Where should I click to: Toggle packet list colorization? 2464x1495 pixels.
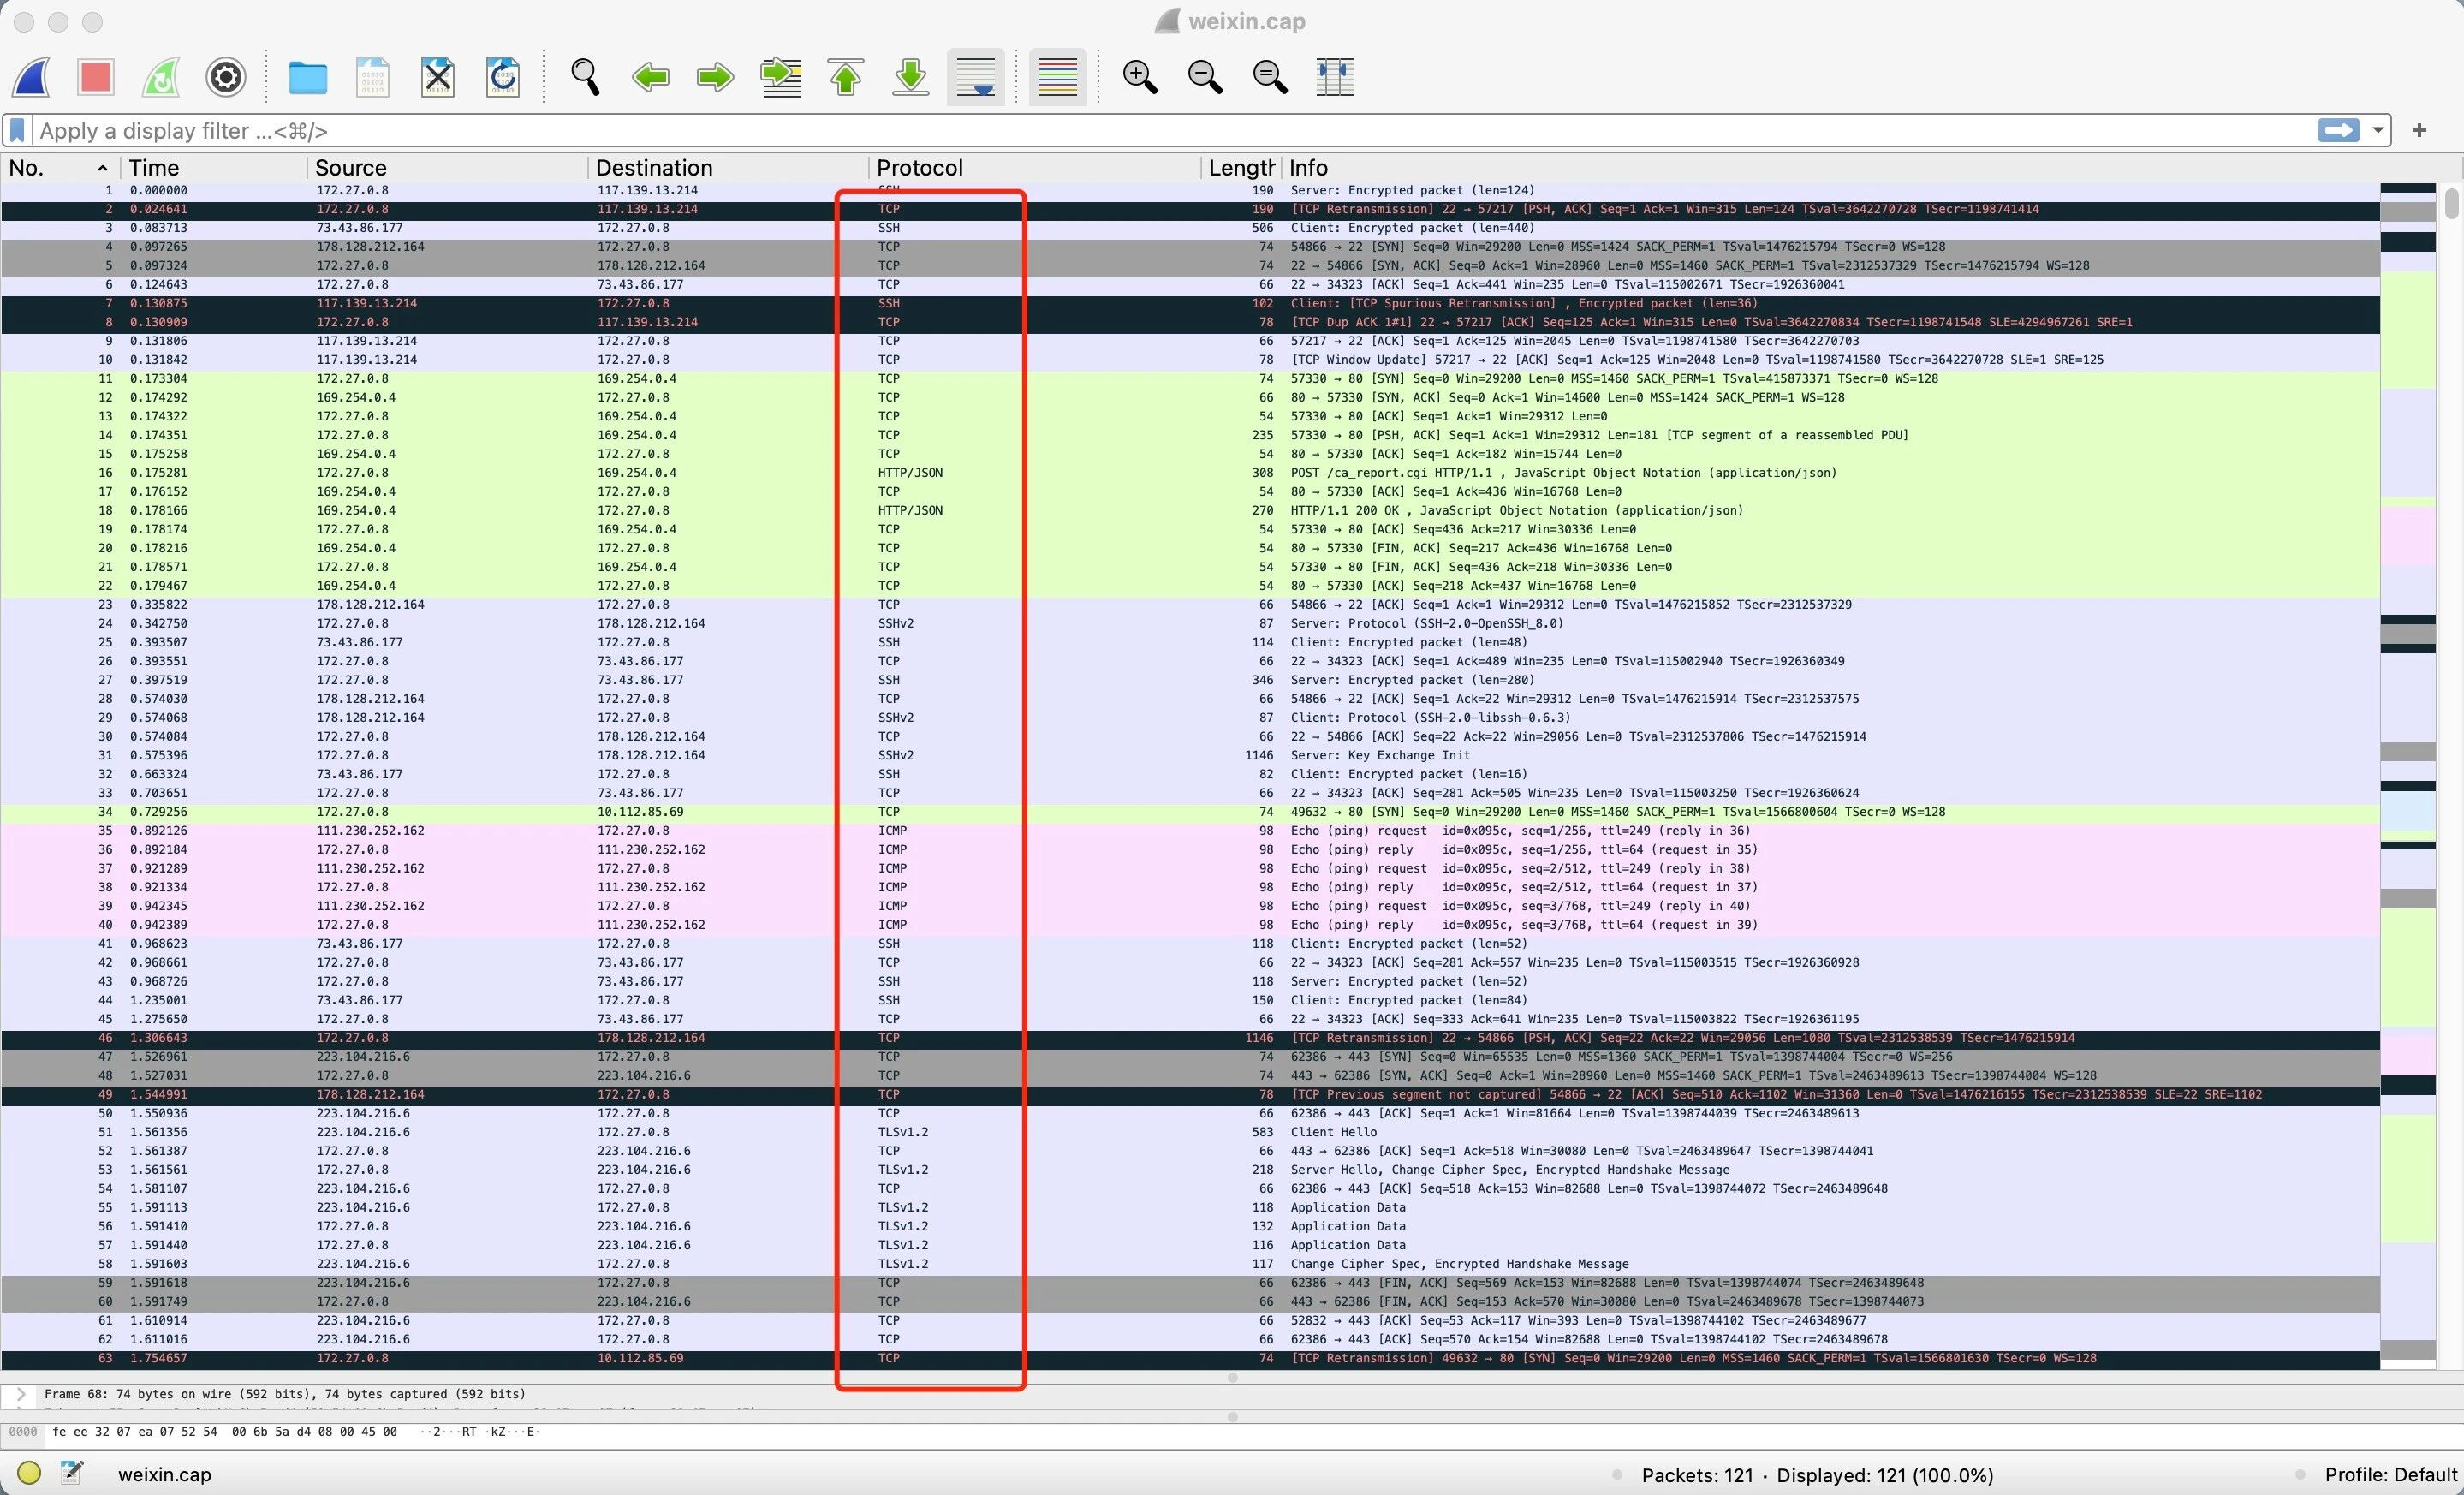click(1057, 77)
